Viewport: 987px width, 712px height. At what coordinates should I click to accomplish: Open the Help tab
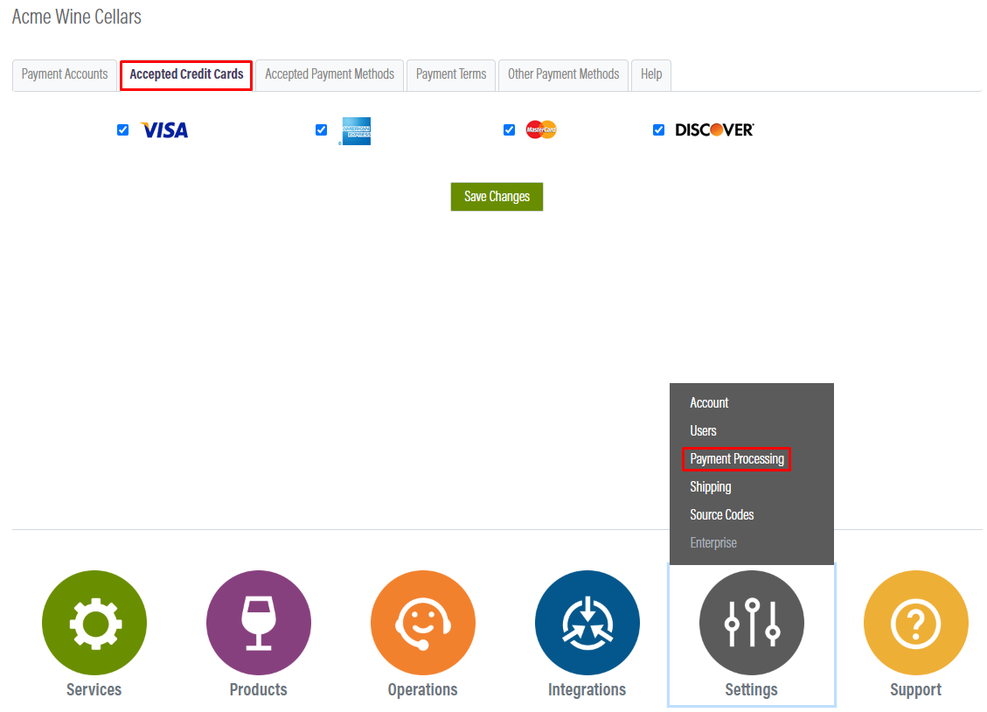tap(651, 75)
